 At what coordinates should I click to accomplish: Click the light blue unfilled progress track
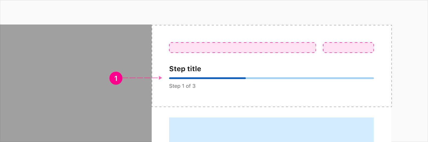310,78
